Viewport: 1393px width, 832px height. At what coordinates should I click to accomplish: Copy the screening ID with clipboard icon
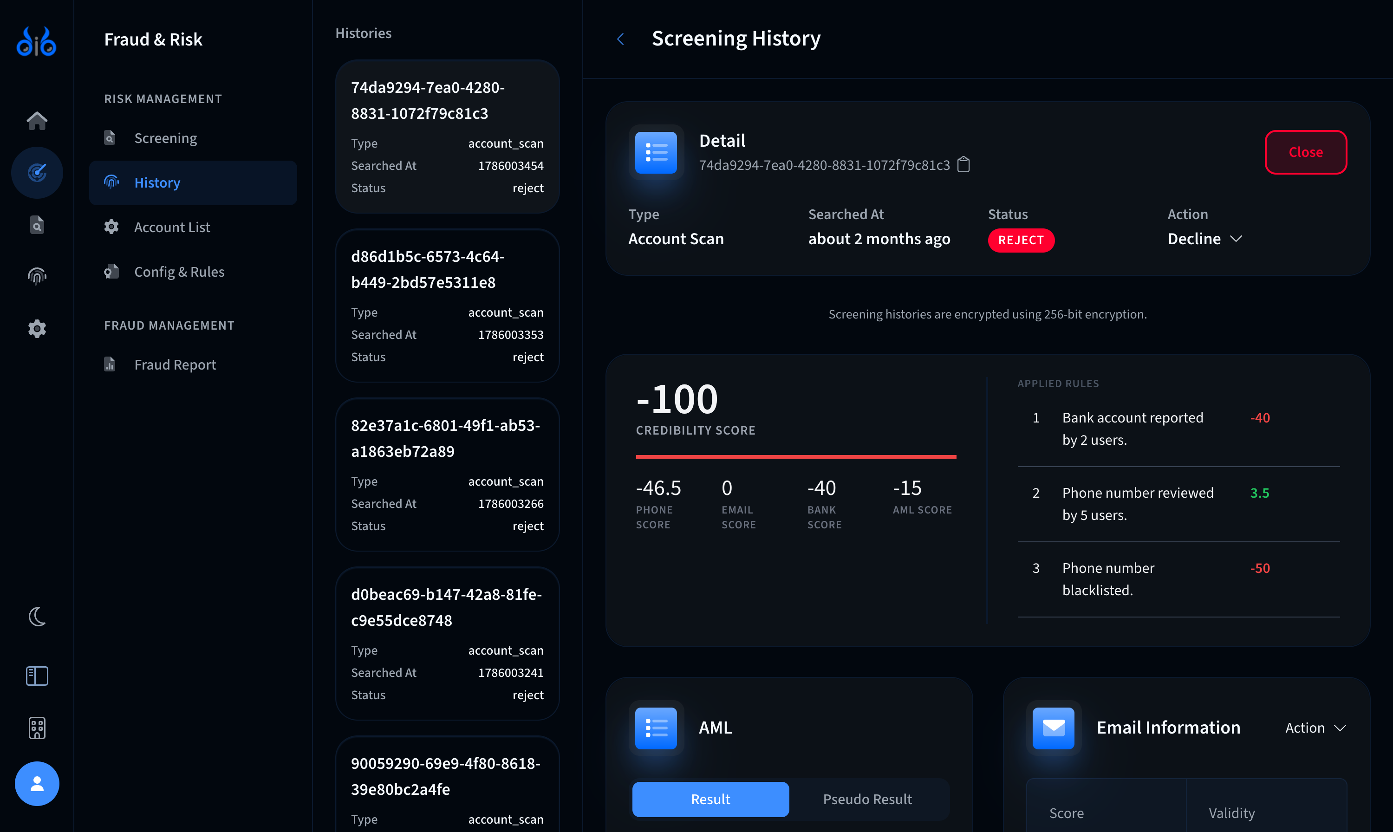tap(963, 165)
